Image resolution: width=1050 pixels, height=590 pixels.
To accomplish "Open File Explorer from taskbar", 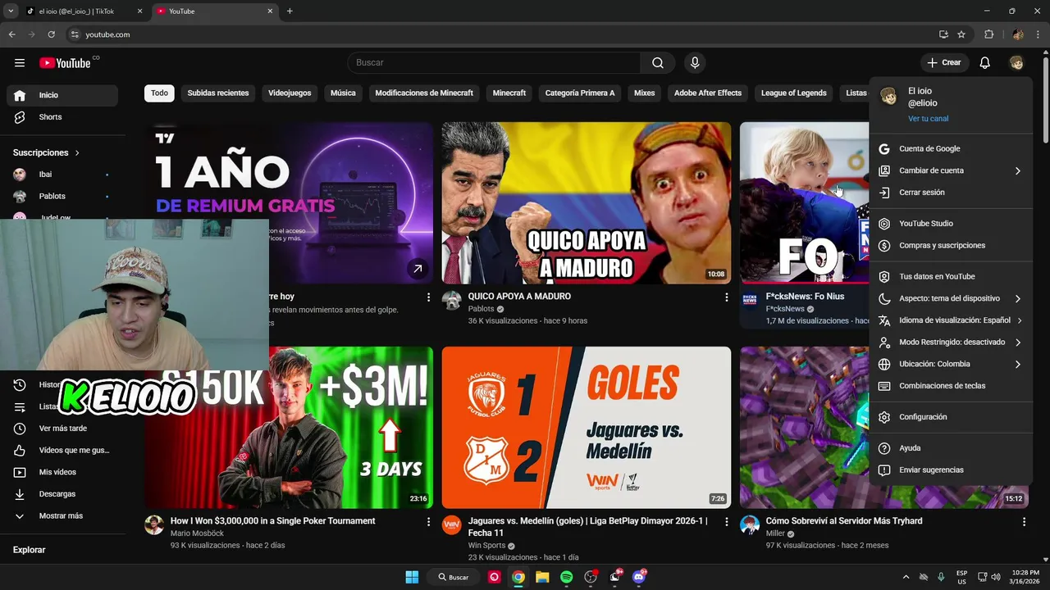I will 542,577.
